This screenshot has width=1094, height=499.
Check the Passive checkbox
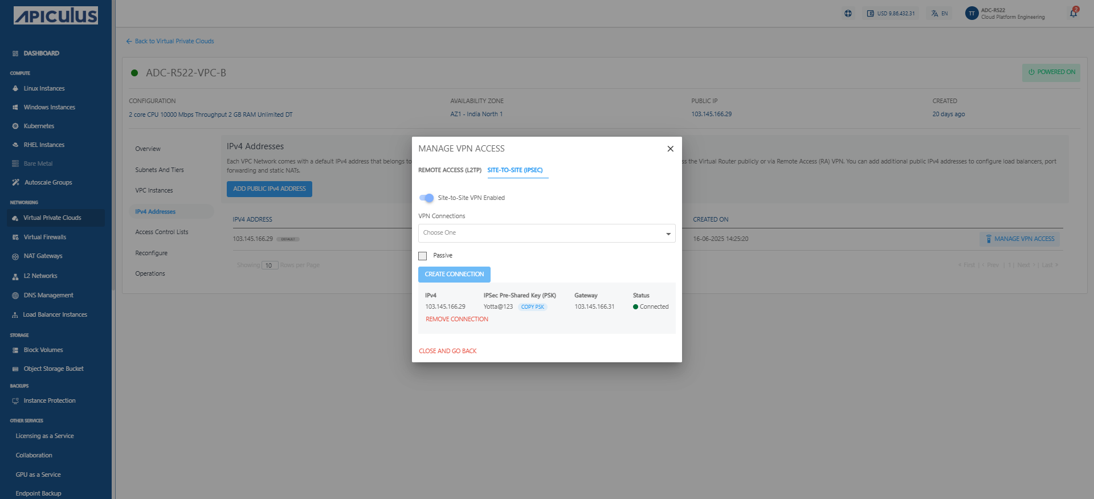423,256
